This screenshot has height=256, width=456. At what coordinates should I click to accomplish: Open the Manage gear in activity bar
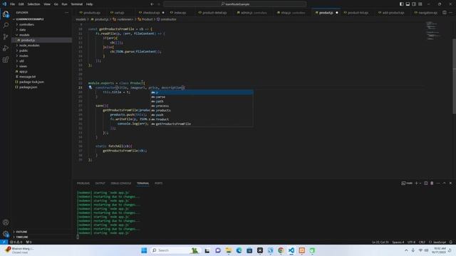pos(6,234)
